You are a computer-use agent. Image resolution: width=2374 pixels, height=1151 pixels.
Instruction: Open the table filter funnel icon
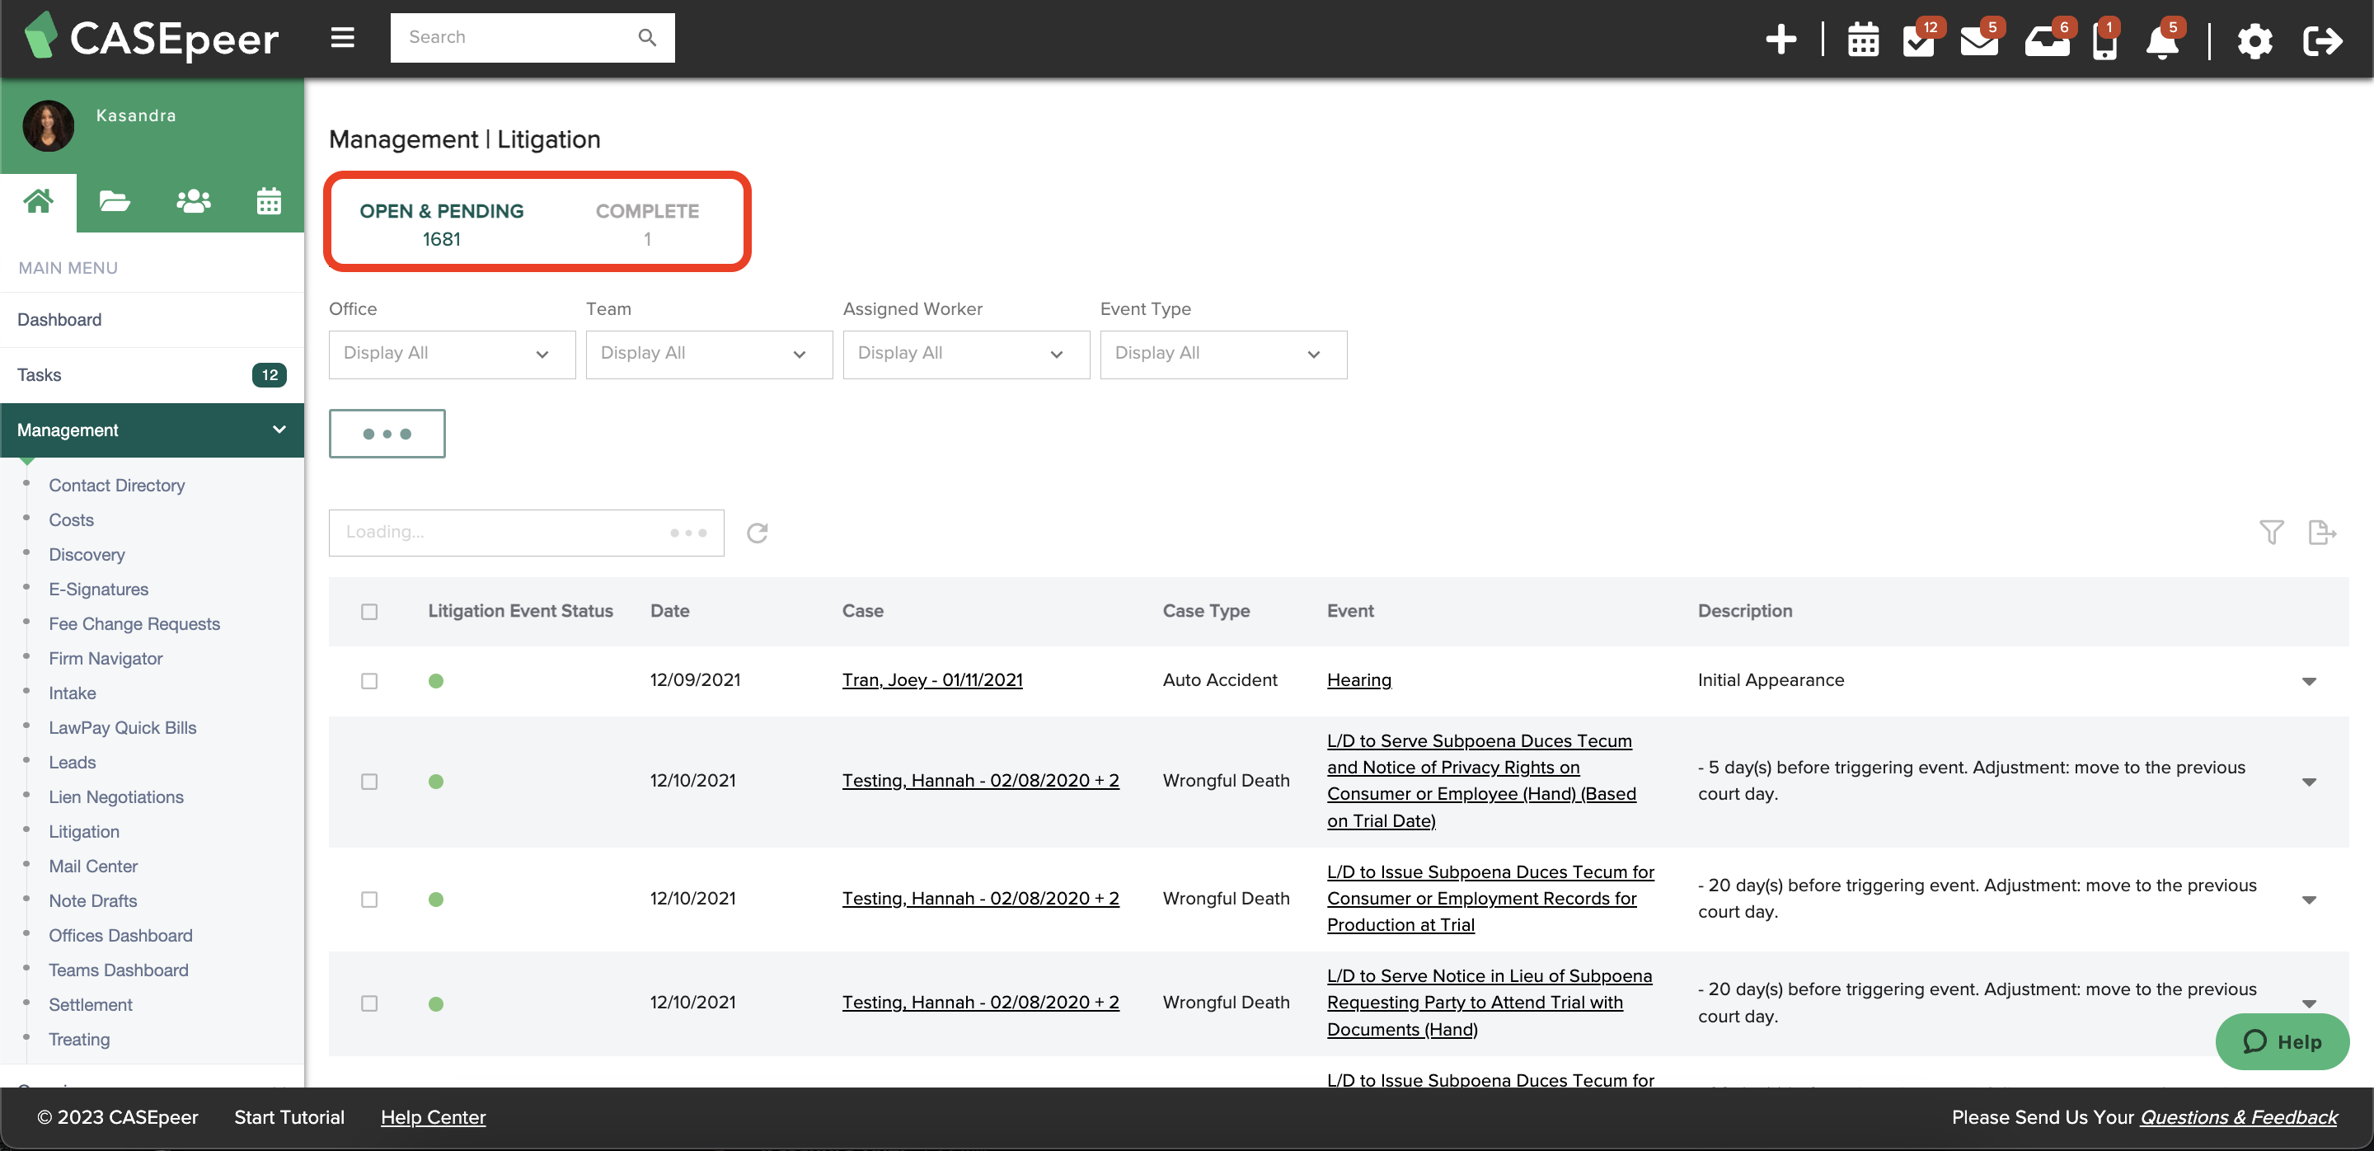(2271, 532)
